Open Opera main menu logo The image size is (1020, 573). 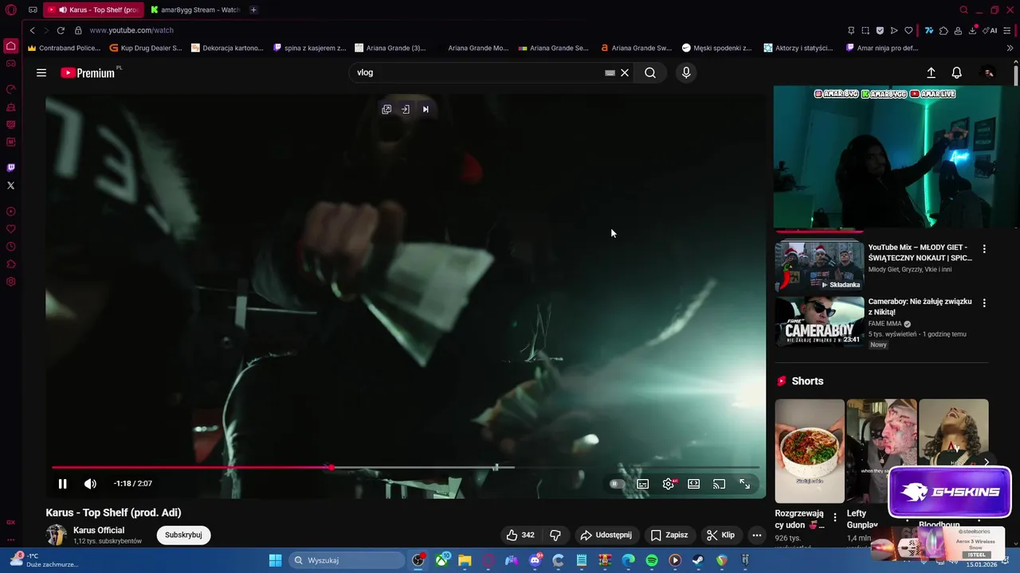pos(10,10)
